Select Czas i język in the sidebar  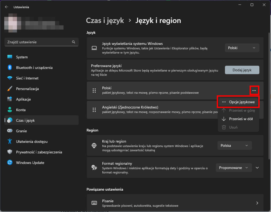pos(41,120)
